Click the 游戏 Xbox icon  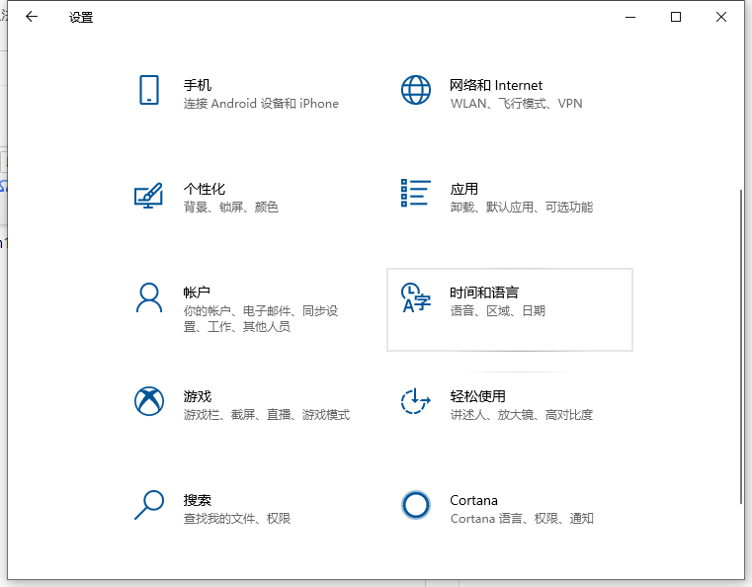pos(148,401)
